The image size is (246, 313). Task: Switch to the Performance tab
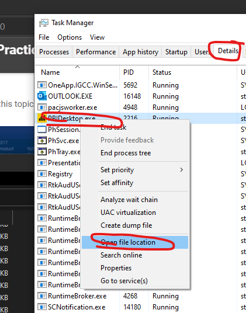(96, 52)
